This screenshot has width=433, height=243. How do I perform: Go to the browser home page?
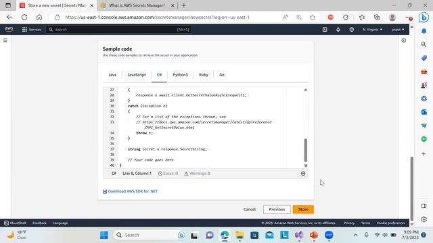click(39, 17)
